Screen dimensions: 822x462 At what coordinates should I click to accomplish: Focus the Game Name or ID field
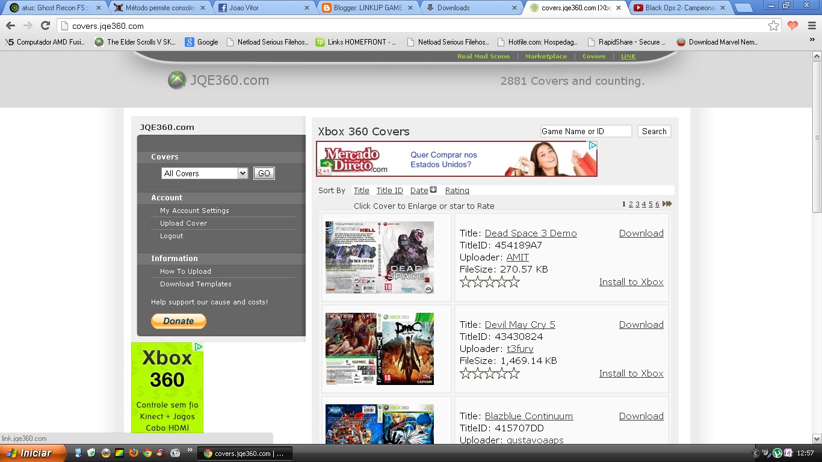(x=586, y=131)
